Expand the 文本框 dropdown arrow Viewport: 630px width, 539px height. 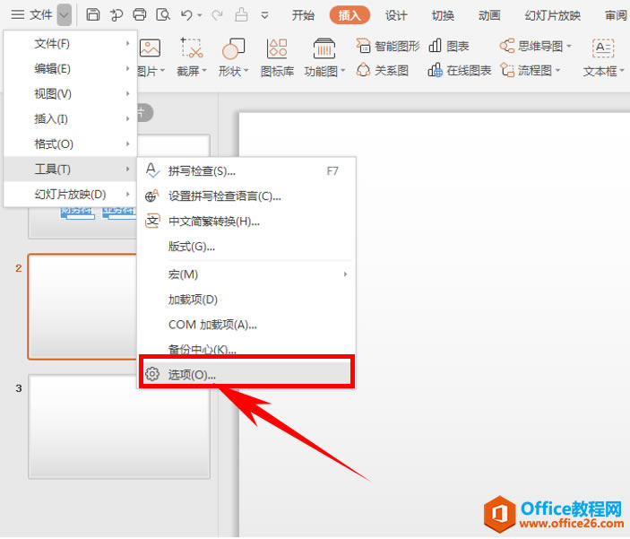622,71
